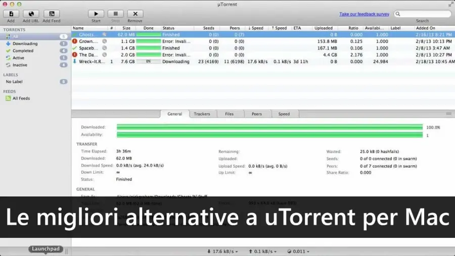Image resolution: width=455 pixels, height=256 pixels.
Task: Click the magnifier icon in the Spaceb row
Action: (105, 48)
